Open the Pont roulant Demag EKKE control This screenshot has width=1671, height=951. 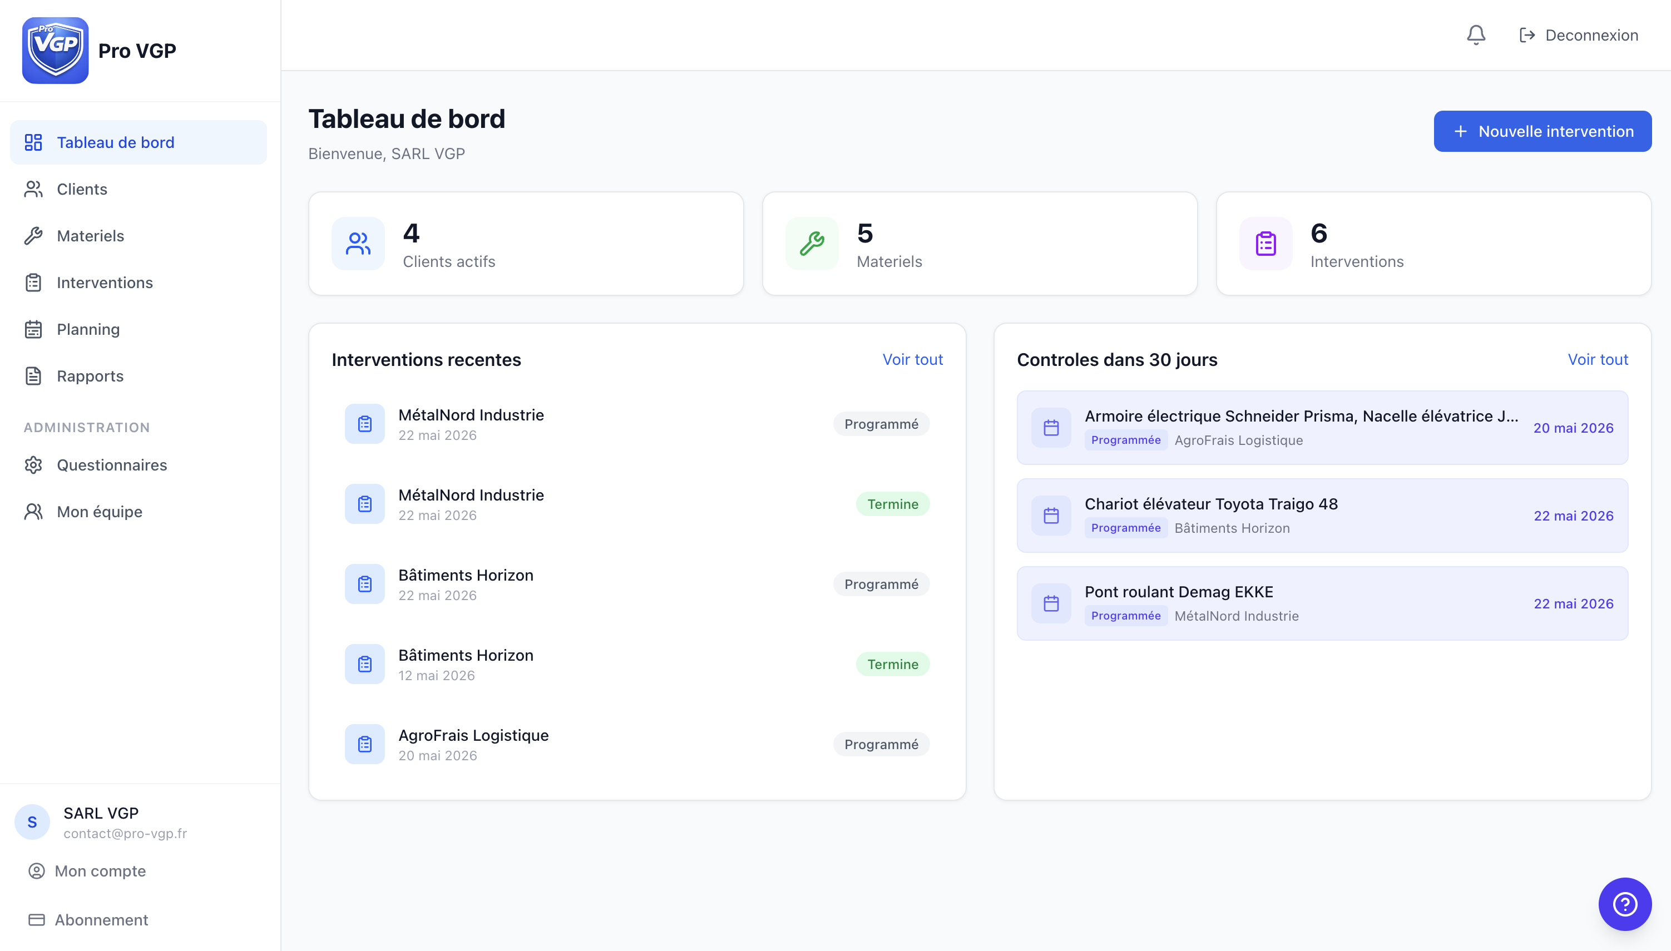pyautogui.click(x=1322, y=603)
